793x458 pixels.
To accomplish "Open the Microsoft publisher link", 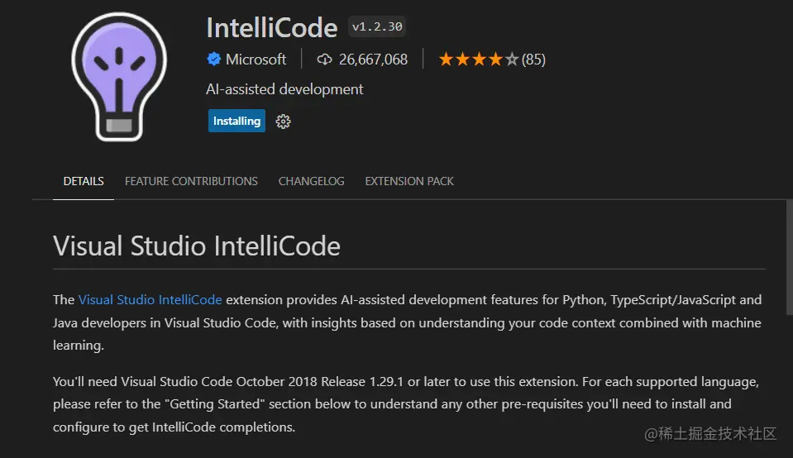I will coord(256,60).
